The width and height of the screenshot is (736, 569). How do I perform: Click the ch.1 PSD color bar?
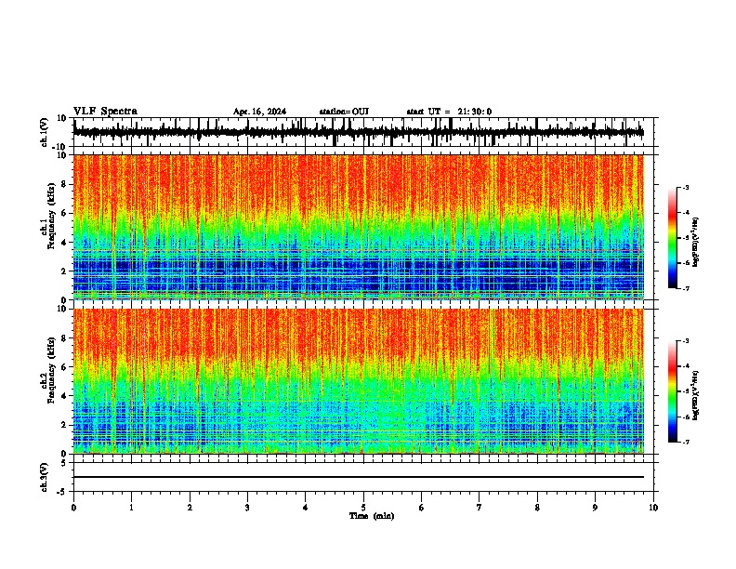[x=673, y=238]
